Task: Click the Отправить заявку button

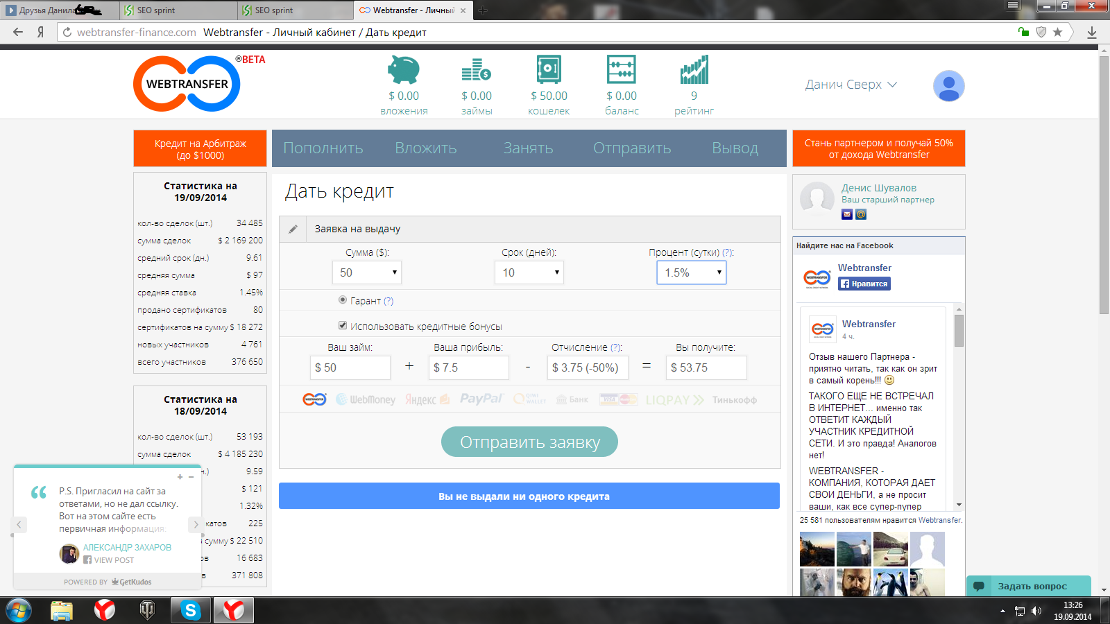Action: pyautogui.click(x=530, y=442)
